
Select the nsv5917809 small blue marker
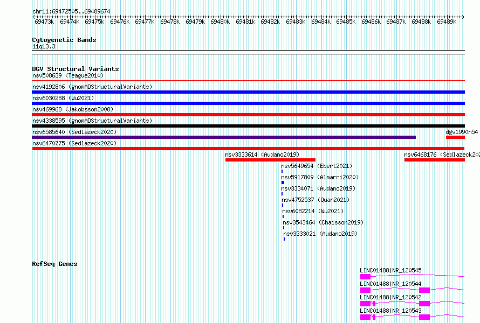283,182
